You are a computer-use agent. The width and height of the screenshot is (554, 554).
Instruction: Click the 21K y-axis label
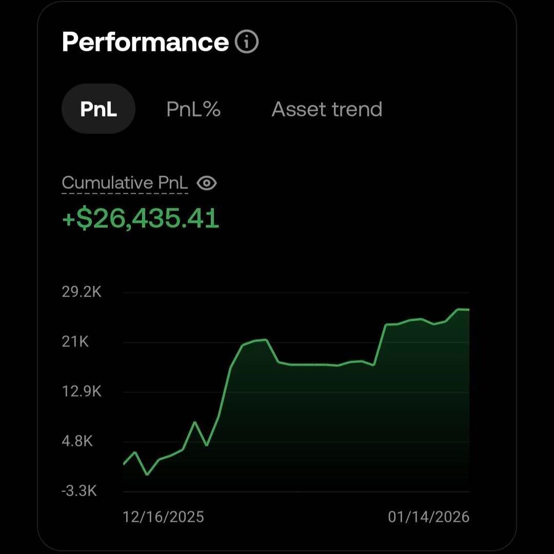[75, 342]
